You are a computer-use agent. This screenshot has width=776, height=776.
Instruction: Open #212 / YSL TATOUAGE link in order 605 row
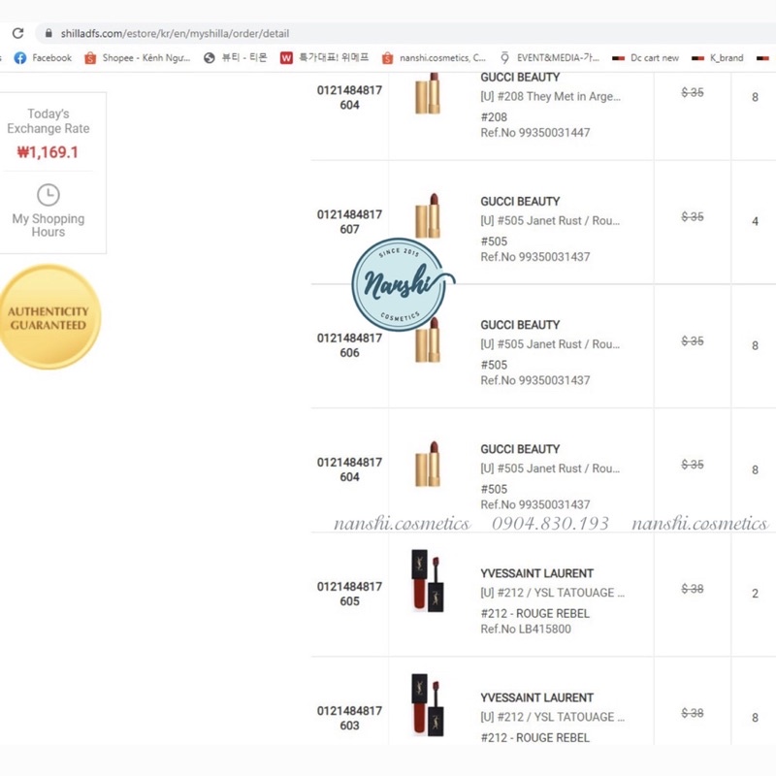click(x=552, y=593)
